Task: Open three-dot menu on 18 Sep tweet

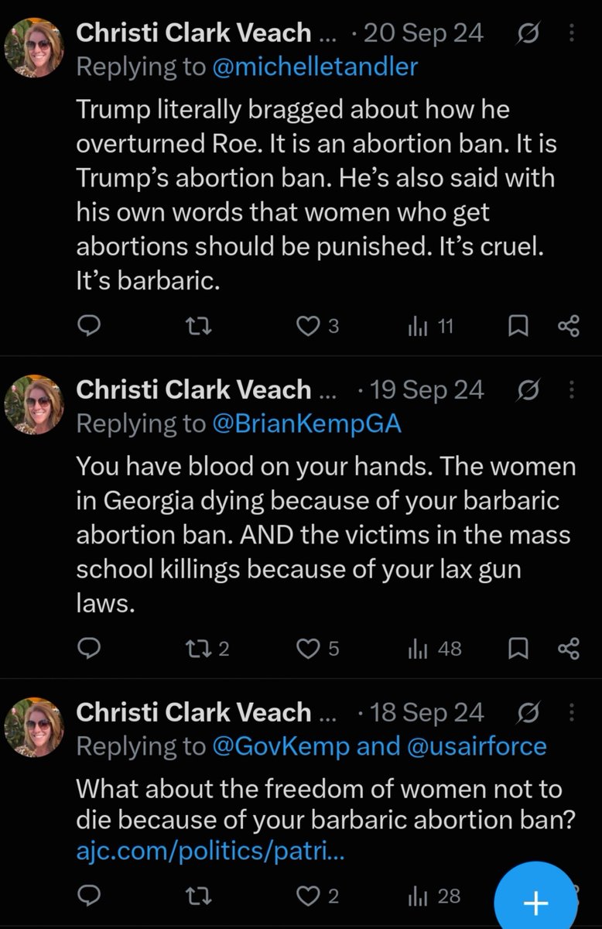Action: point(572,712)
